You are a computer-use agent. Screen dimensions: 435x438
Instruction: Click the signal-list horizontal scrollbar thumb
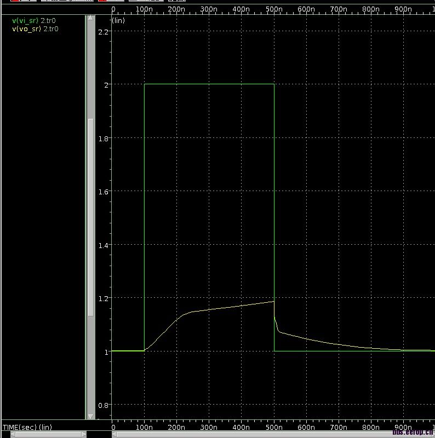[48, 435]
